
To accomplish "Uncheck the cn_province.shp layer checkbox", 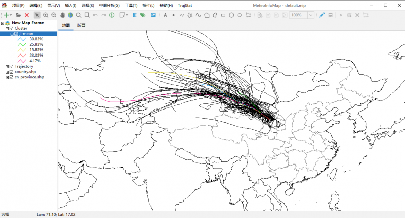I will [11, 77].
